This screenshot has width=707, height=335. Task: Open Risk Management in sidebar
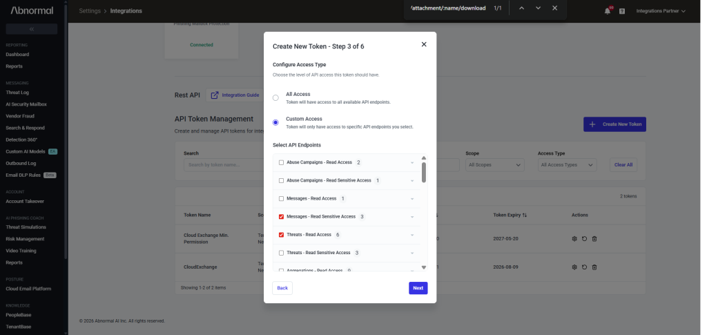(x=25, y=239)
